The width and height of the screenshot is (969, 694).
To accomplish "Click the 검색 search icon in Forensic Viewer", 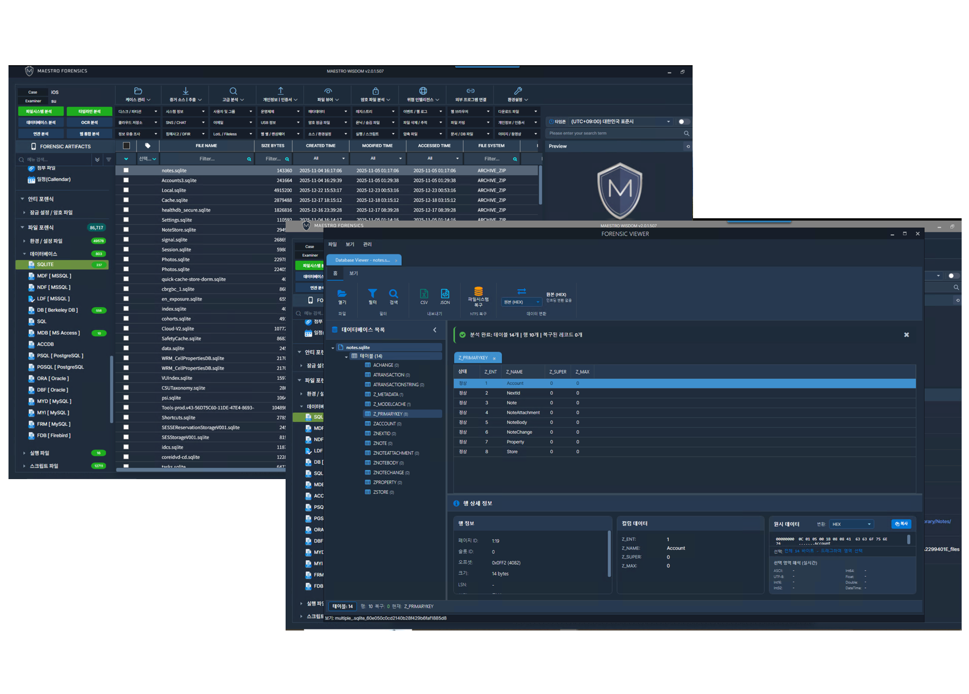I will [393, 293].
